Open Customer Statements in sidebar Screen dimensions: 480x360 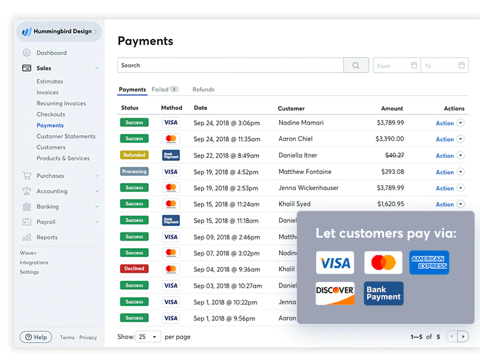pyautogui.click(x=66, y=136)
